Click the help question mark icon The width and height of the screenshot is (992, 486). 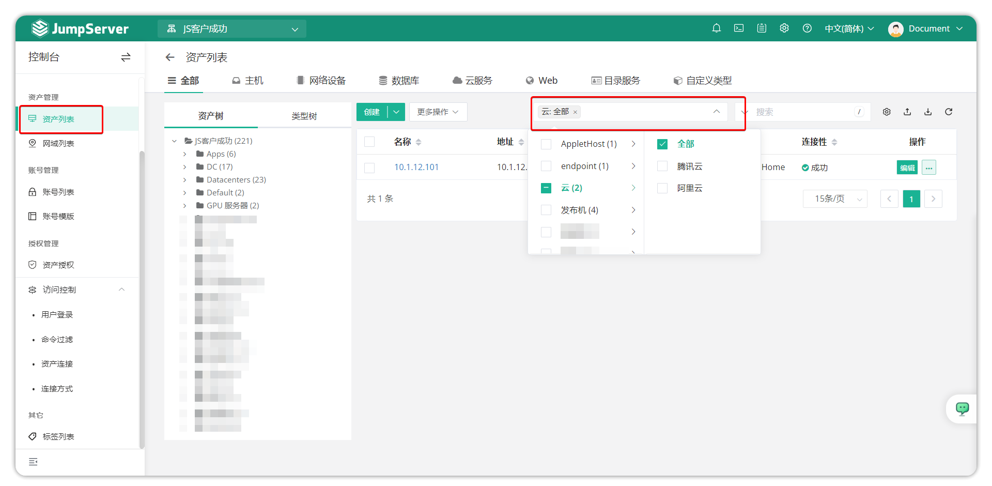(807, 28)
